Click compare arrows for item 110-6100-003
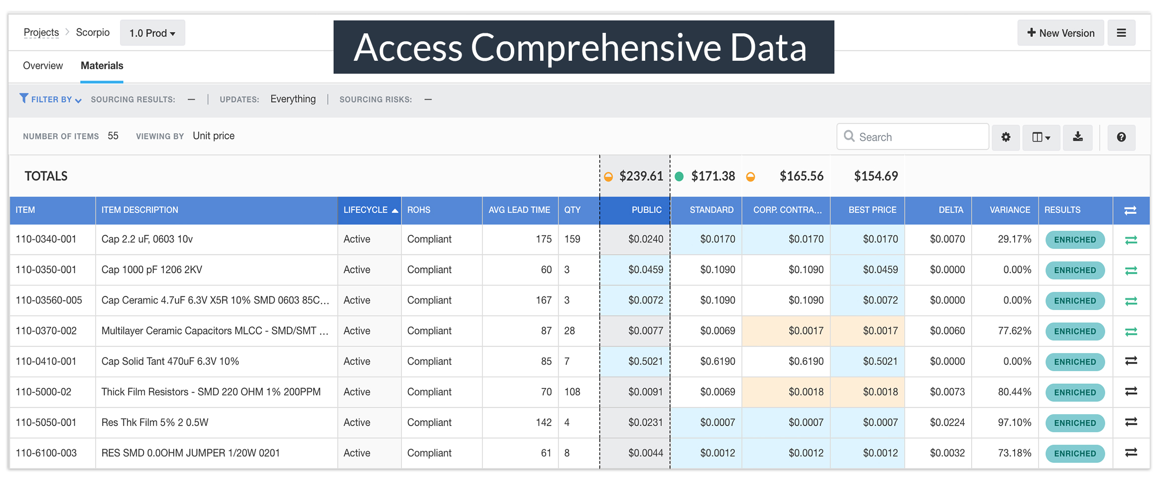The image size is (1165, 479). pyautogui.click(x=1131, y=452)
